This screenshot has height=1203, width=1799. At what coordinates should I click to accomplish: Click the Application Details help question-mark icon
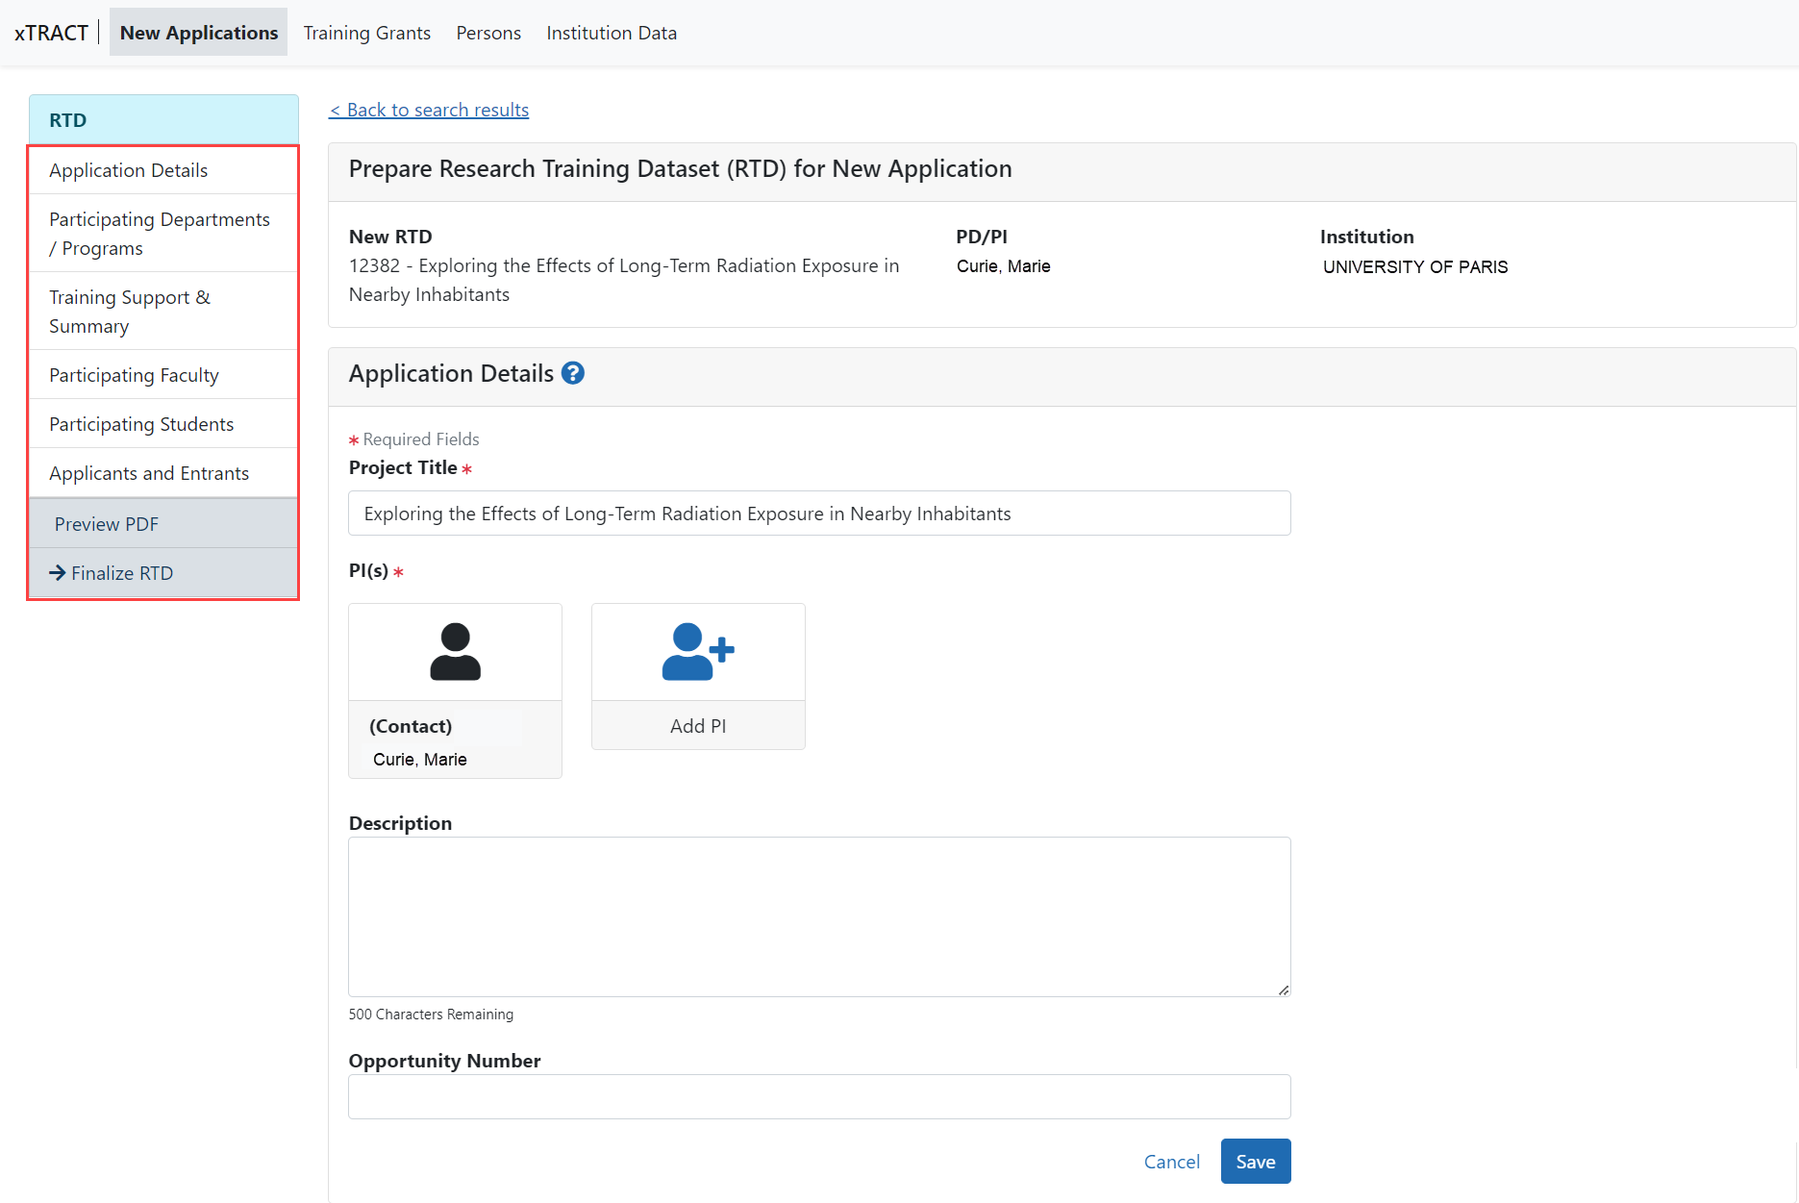pyautogui.click(x=573, y=373)
